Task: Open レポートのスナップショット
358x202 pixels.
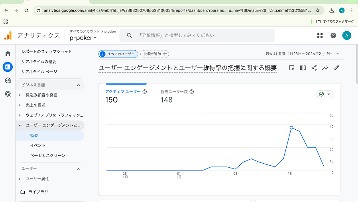Action: 47,51
